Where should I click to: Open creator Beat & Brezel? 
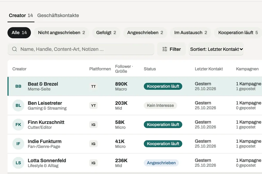[43, 84]
